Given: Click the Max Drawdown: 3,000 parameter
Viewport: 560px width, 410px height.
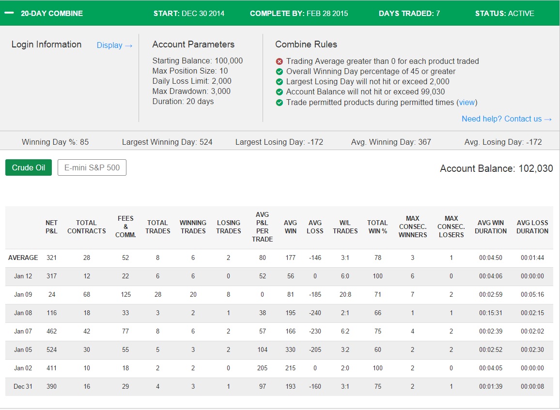Looking at the screenshot, I should click(x=191, y=91).
